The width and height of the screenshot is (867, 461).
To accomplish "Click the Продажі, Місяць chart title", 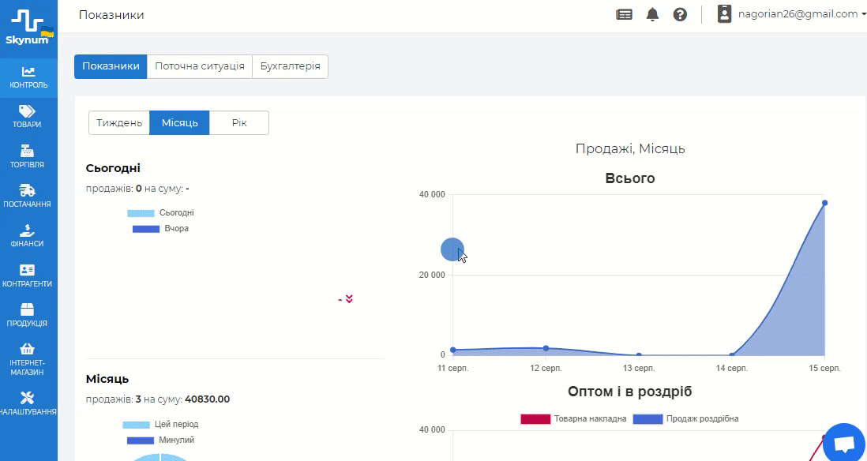I will (630, 148).
